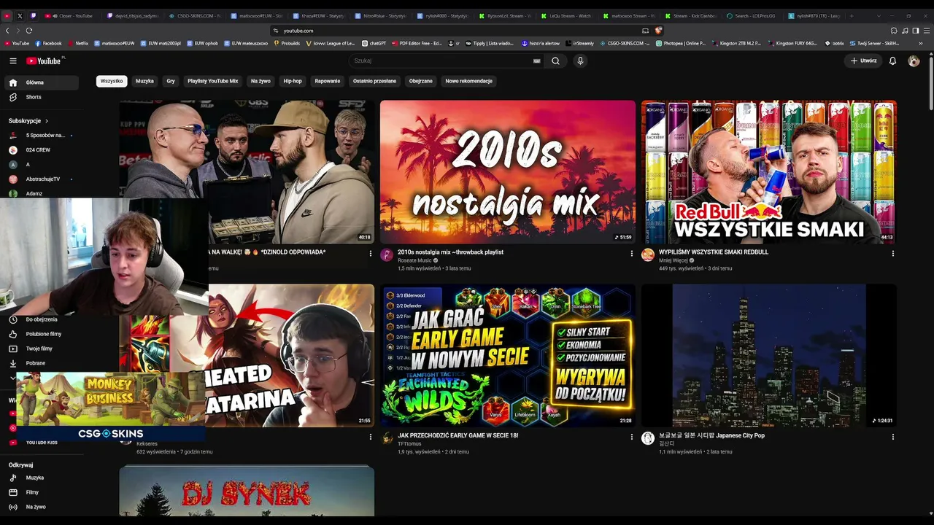Viewport: 934px width, 525px height.
Task: Open the Brave shields icon in address bar
Action: point(658,31)
